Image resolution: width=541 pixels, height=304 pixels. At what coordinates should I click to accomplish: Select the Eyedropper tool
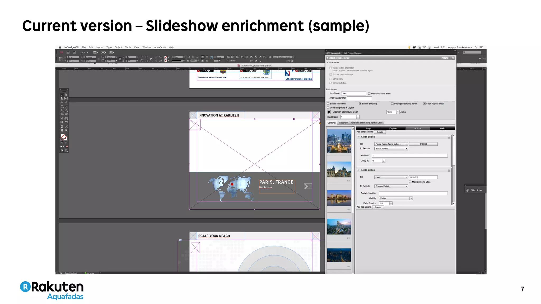click(x=66, y=126)
